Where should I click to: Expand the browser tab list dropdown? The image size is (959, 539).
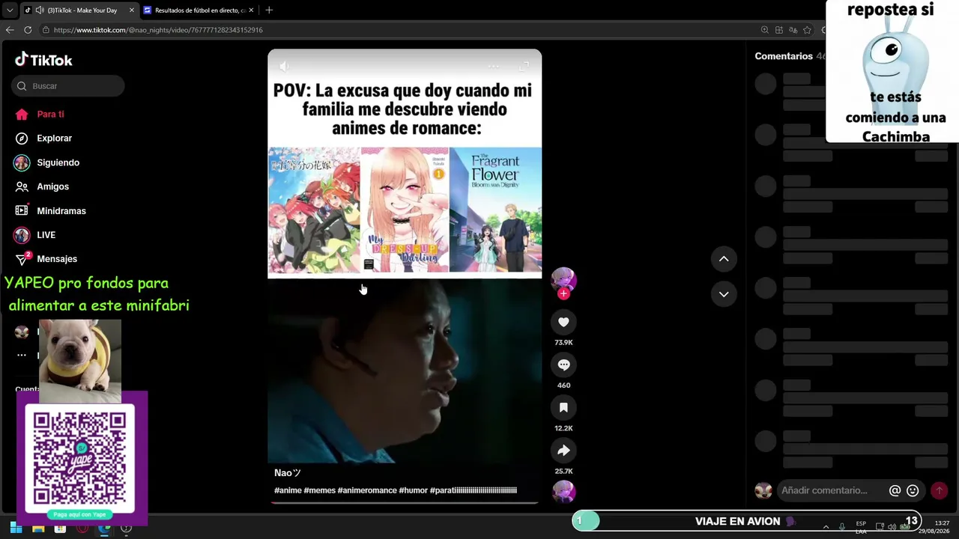click(10, 10)
